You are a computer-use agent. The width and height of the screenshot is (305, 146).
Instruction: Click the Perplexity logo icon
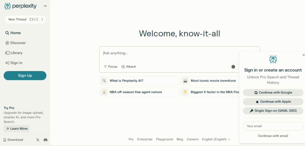(7, 6)
